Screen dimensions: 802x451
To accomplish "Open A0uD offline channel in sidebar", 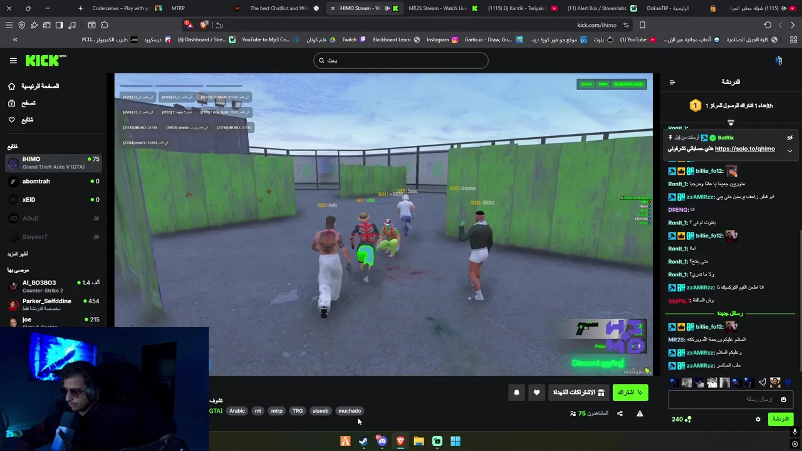I will [x=53, y=218].
